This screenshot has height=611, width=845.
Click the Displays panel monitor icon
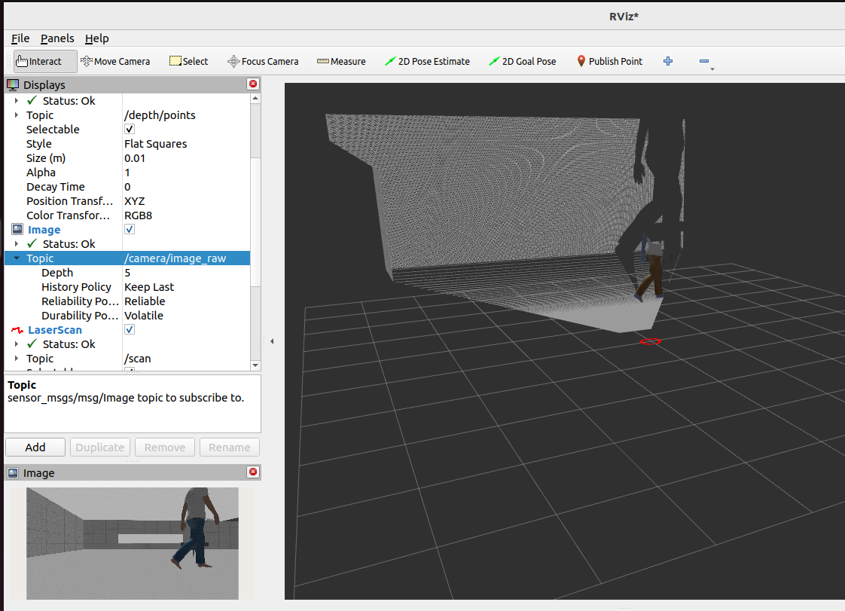(x=13, y=84)
